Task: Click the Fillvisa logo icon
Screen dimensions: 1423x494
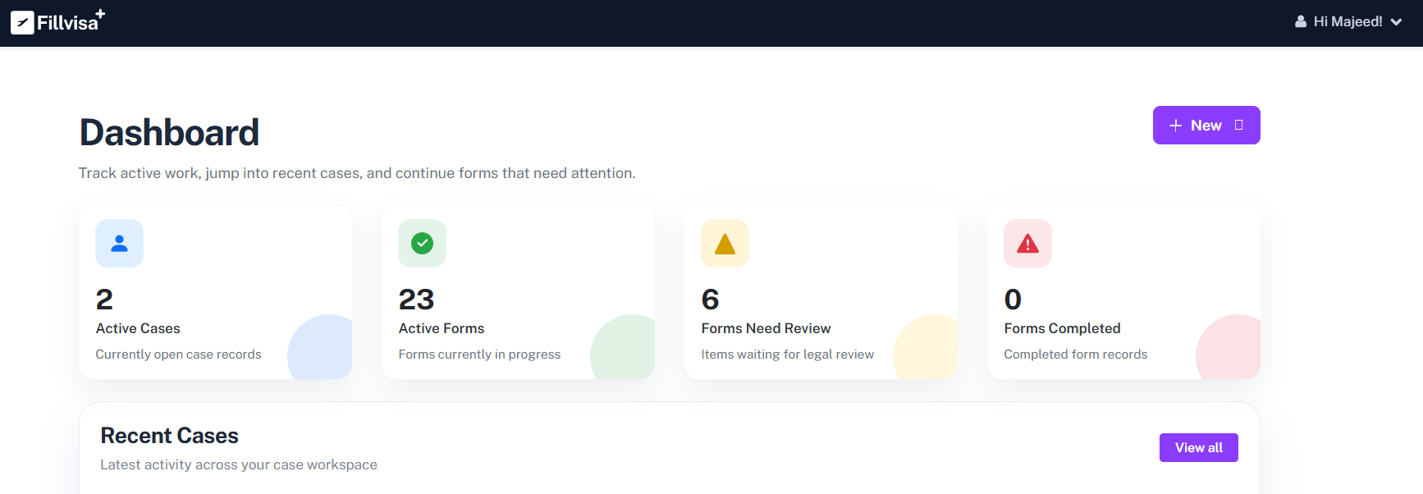Action: (x=22, y=23)
